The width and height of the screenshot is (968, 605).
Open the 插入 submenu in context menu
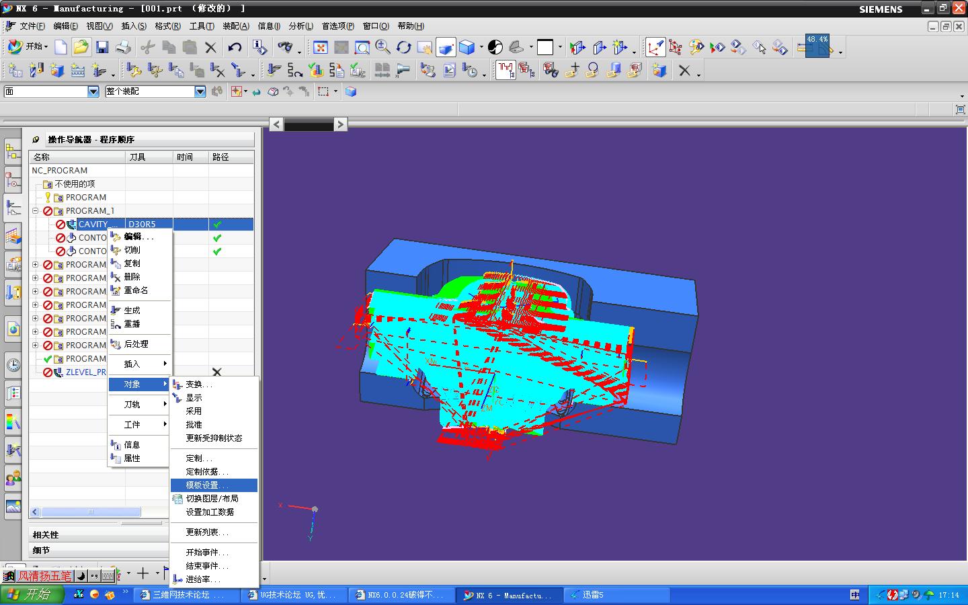(139, 364)
